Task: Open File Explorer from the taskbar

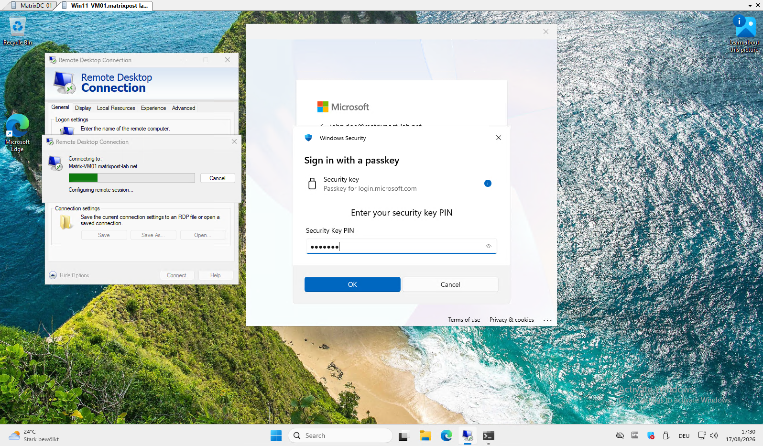Action: coord(425,435)
